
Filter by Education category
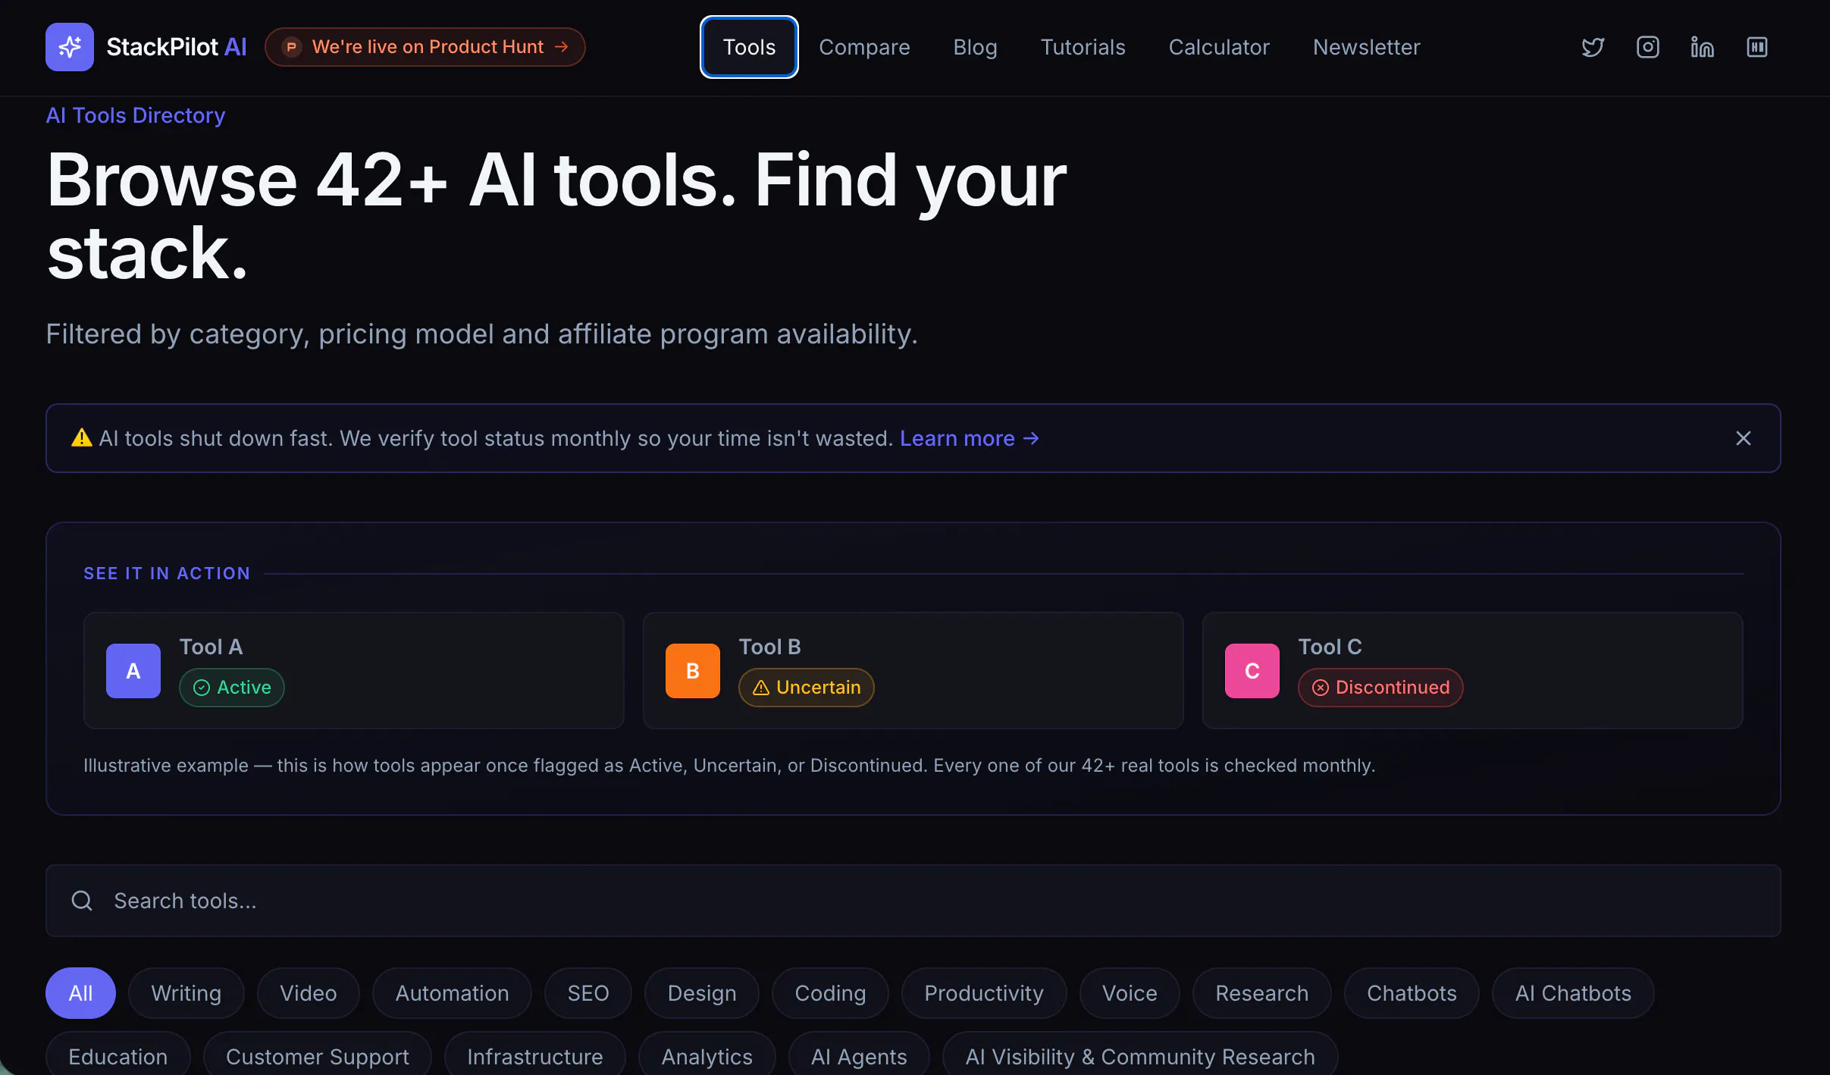pyautogui.click(x=118, y=1055)
